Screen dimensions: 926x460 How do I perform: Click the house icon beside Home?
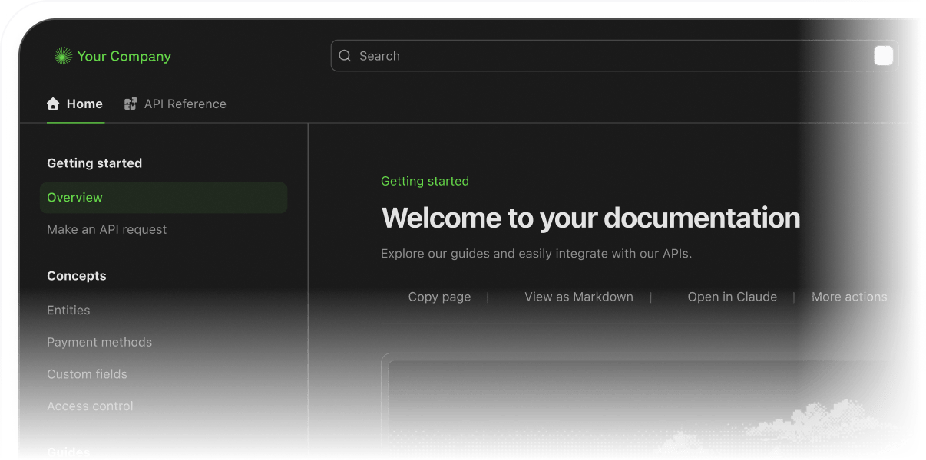coord(53,103)
